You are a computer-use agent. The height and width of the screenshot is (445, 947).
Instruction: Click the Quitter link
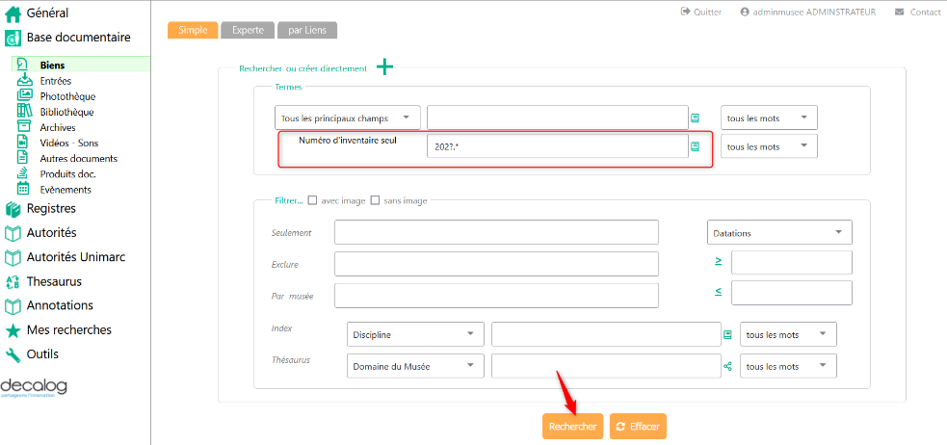coord(700,12)
